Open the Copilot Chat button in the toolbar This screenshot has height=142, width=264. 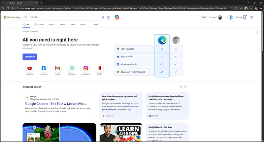(258, 8)
